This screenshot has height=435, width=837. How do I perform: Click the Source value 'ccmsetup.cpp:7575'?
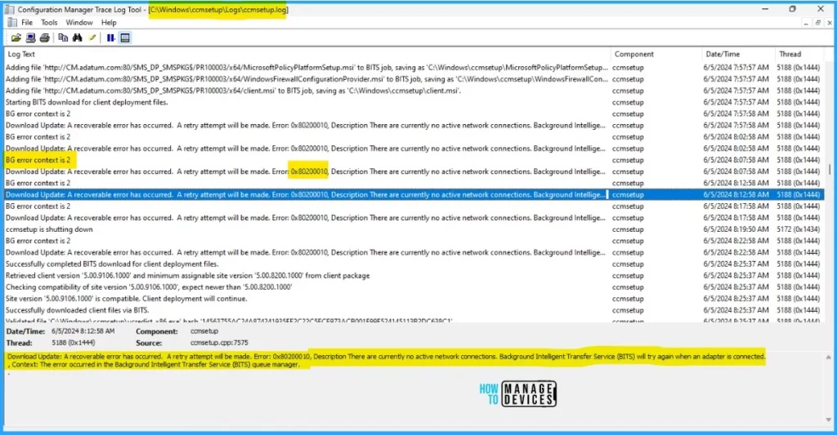point(219,343)
